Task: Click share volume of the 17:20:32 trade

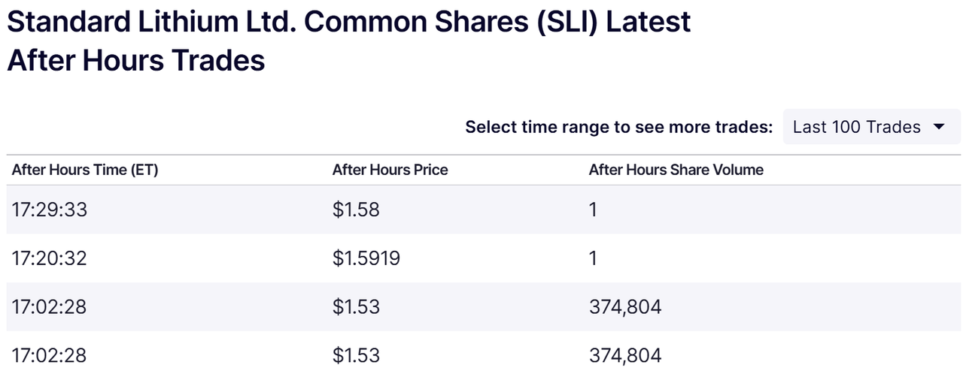Action: [x=593, y=258]
